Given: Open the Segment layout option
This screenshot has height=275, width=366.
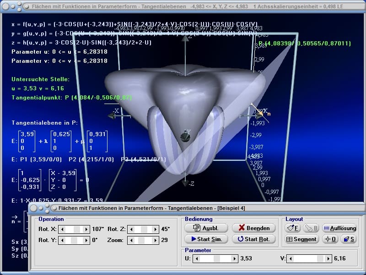Looking at the screenshot, I should pos(301,239).
